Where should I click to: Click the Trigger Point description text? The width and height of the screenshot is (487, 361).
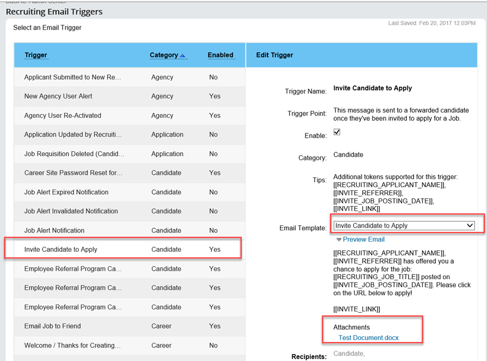tap(401, 114)
